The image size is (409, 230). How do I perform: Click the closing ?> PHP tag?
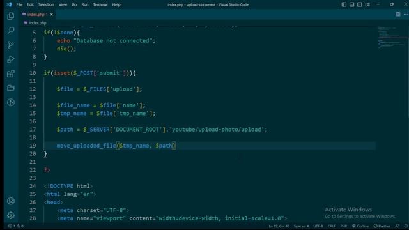[47, 170]
